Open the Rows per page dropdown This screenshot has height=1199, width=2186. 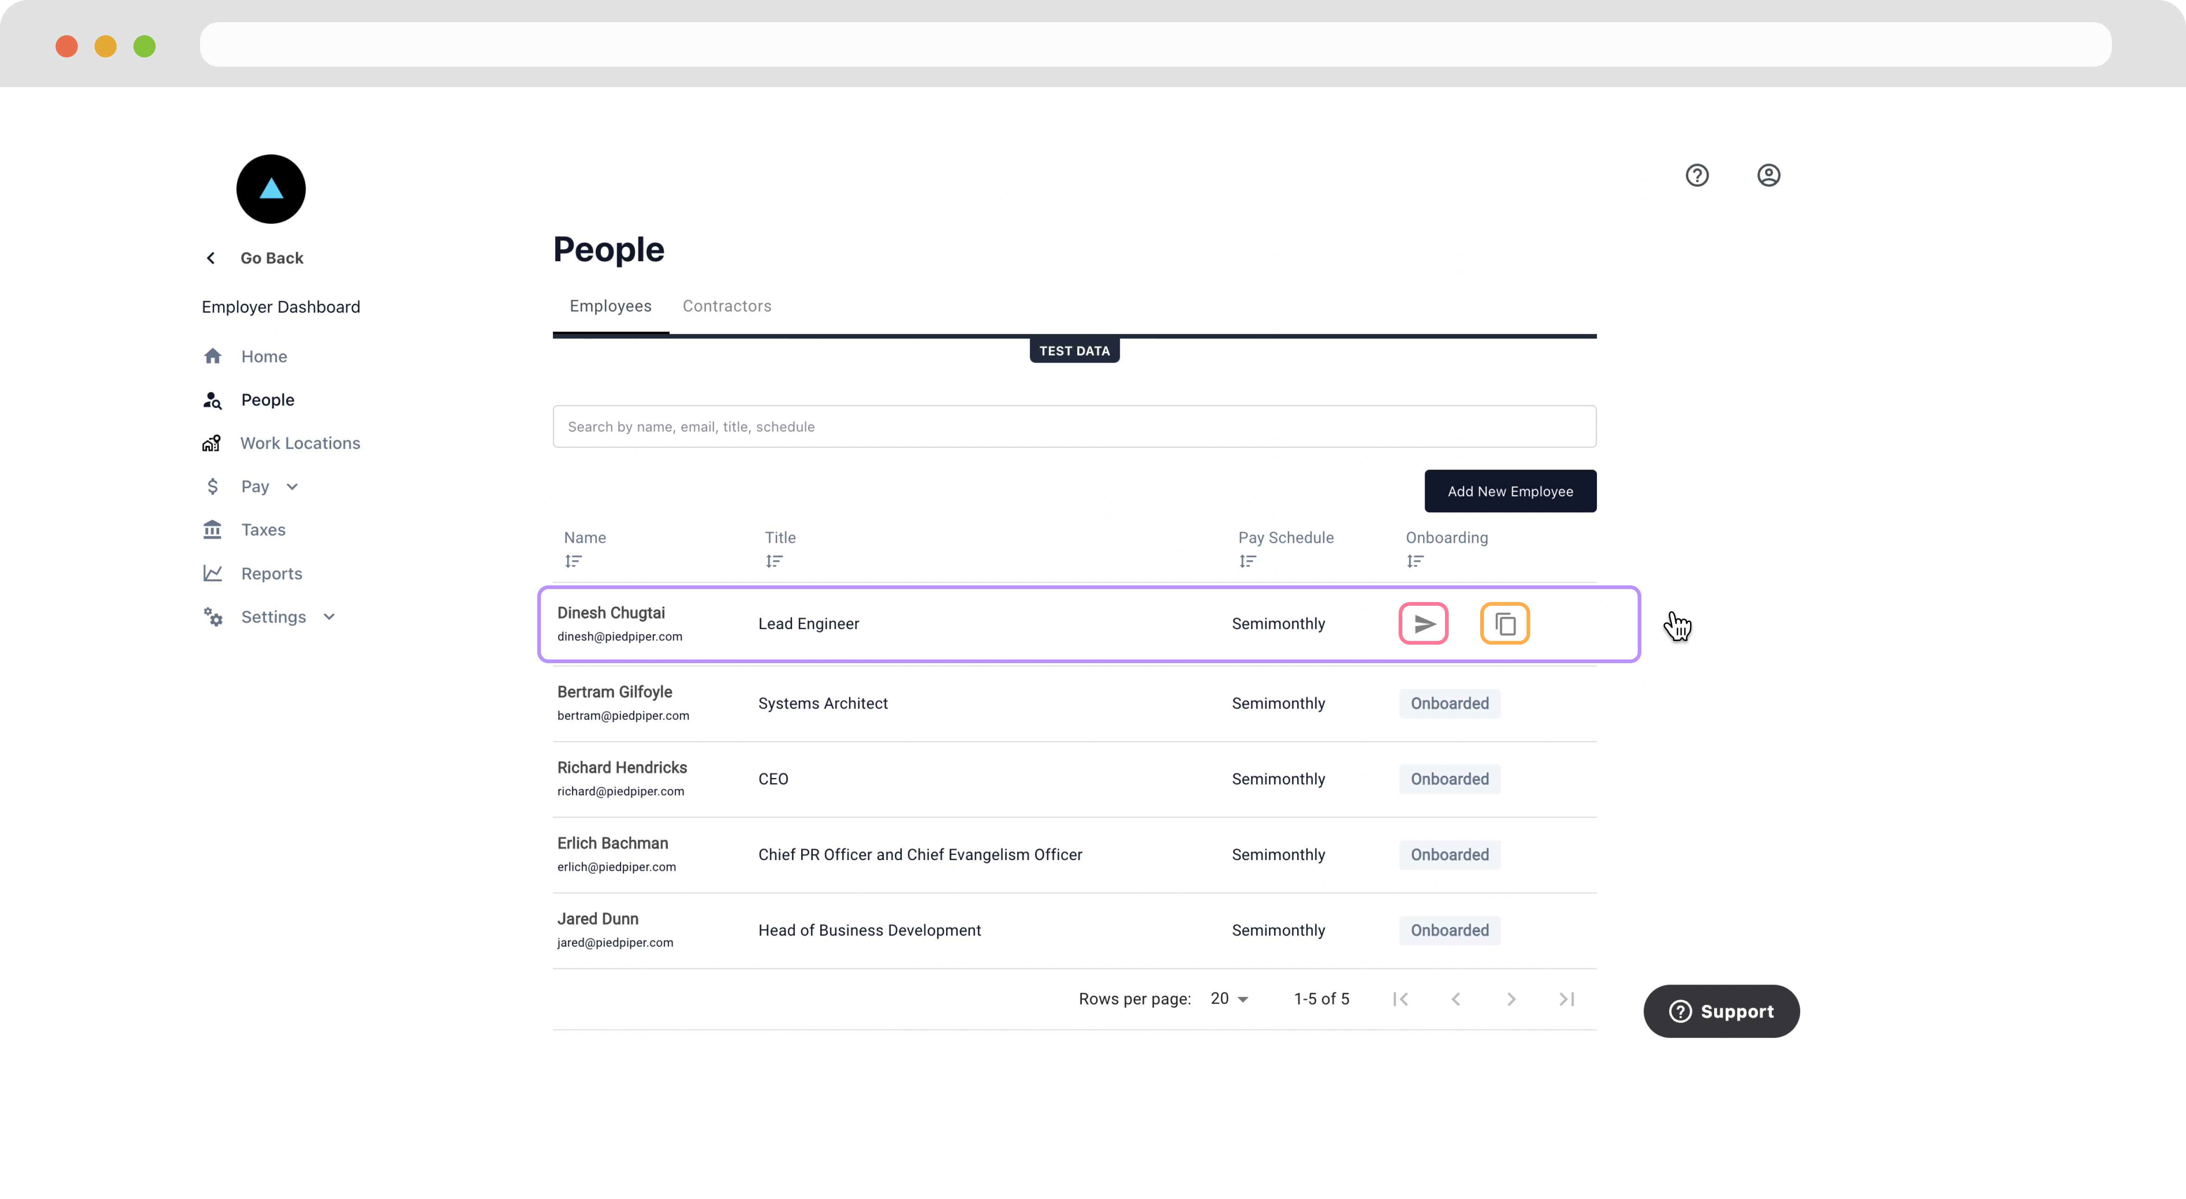point(1230,999)
